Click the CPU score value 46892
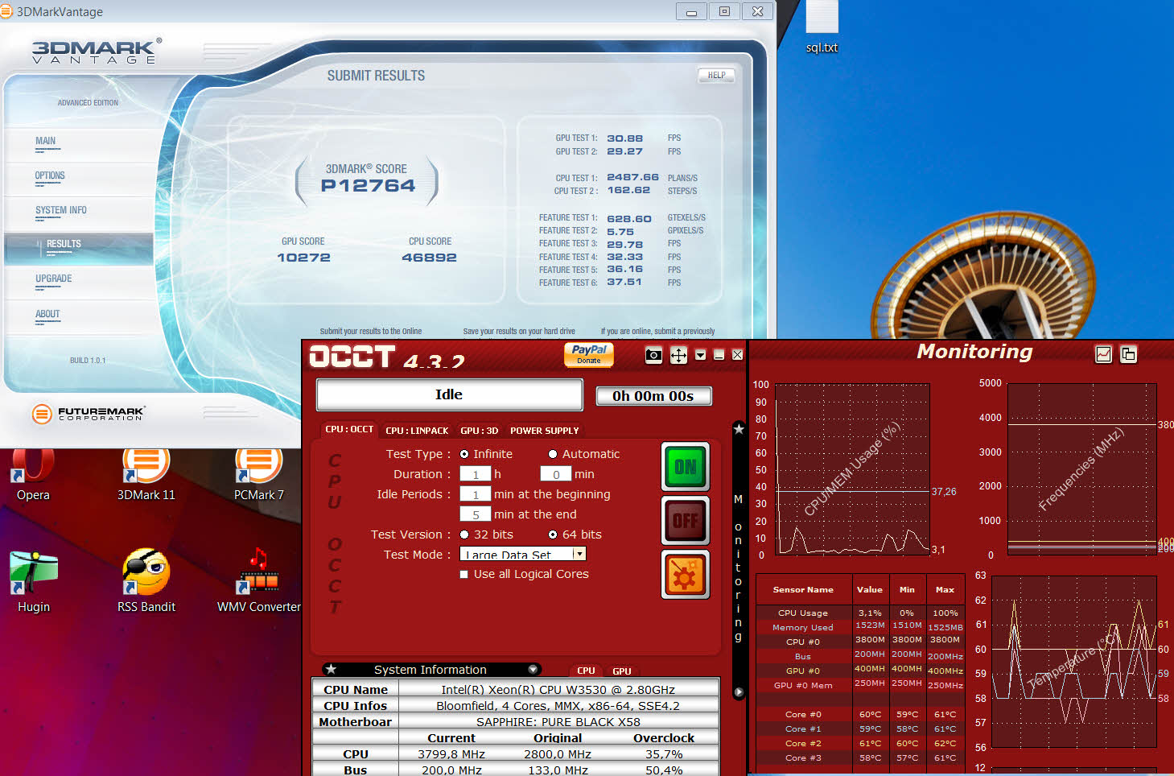 pyautogui.click(x=429, y=258)
